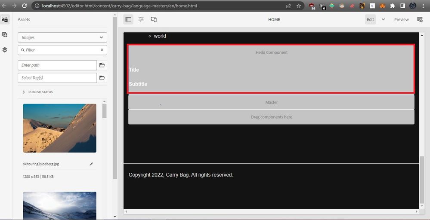Open the Components tab in the side rail
430x220 pixels.
tap(5, 34)
